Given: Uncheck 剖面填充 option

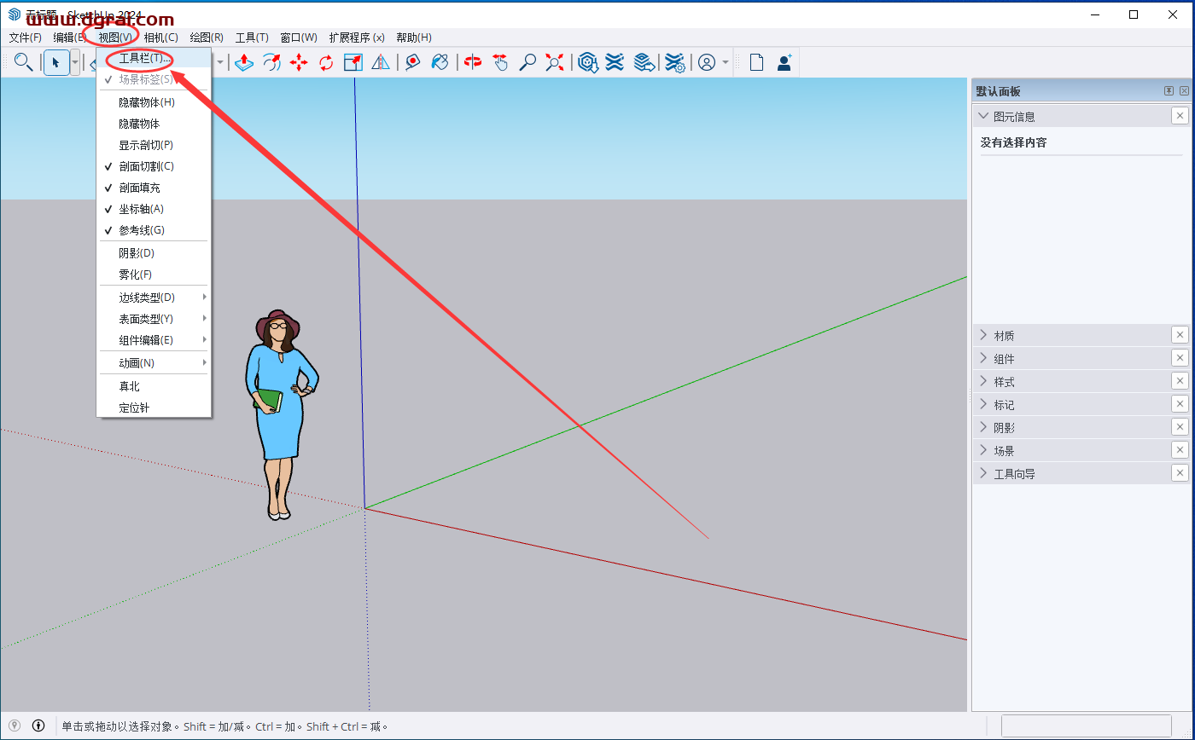Looking at the screenshot, I should (154, 188).
